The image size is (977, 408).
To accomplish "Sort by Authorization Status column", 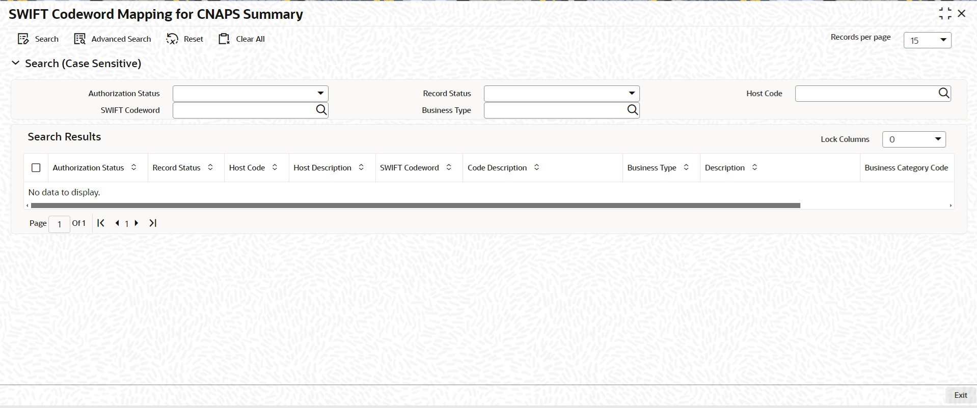I will pos(134,167).
